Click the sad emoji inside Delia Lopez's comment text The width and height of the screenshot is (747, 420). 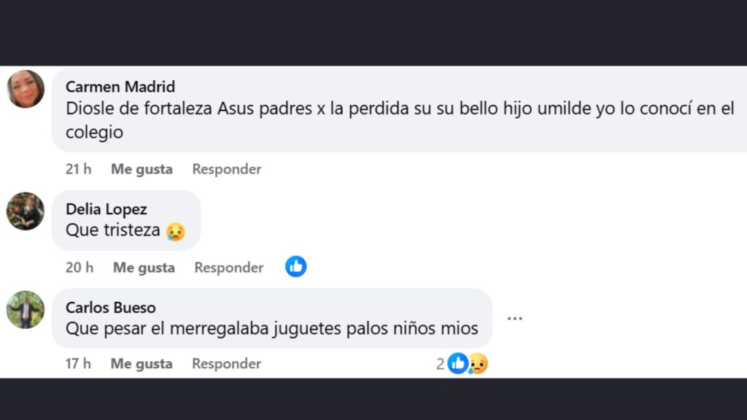click(x=174, y=230)
